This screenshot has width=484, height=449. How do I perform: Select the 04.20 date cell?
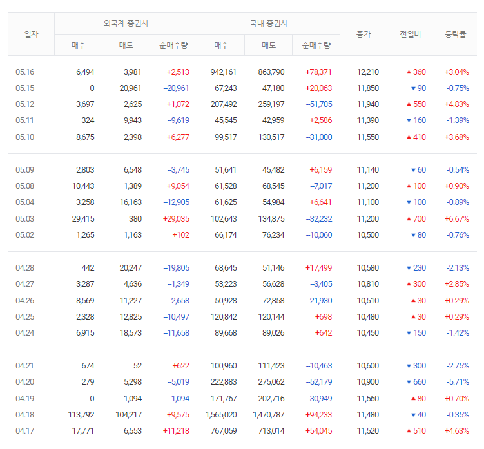pyautogui.click(x=25, y=381)
